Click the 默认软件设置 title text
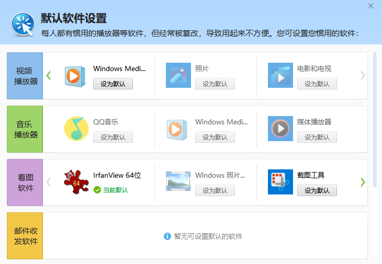 [x=74, y=18]
